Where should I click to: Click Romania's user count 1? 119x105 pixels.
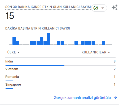coord(114,77)
